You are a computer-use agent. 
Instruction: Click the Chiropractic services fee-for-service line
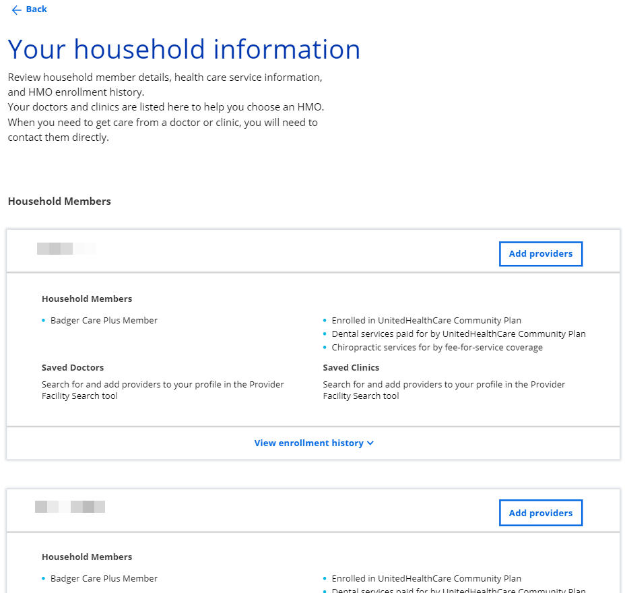[436, 348]
